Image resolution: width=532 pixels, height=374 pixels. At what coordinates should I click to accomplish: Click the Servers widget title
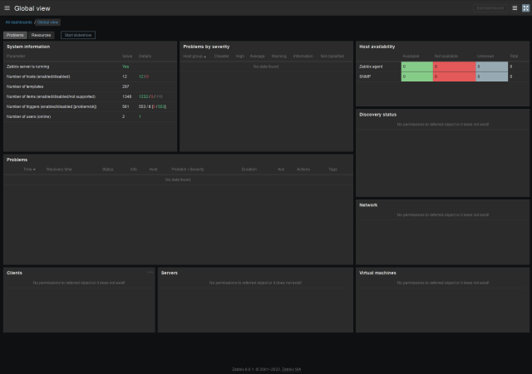click(170, 273)
